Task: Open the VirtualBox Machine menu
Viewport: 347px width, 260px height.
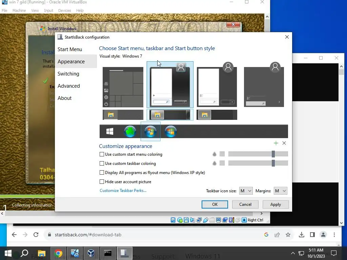Action: pos(19,10)
